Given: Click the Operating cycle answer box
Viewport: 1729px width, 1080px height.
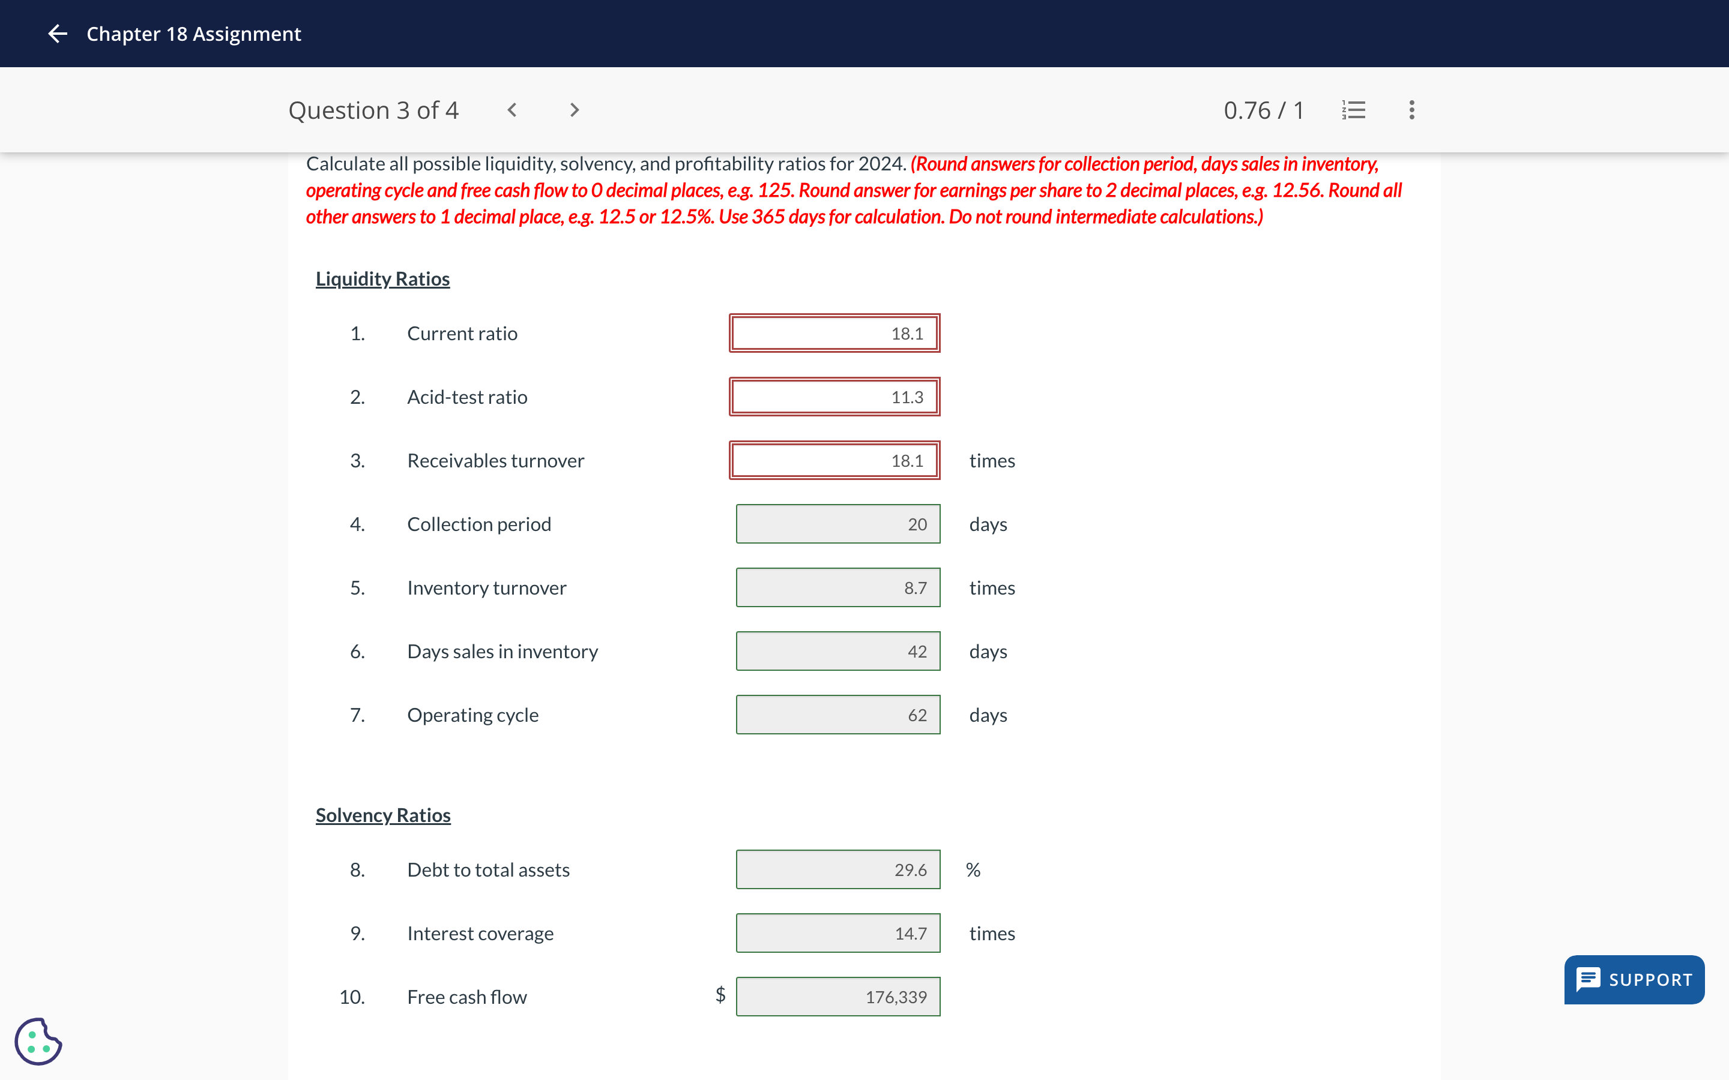Looking at the screenshot, I should click(837, 715).
